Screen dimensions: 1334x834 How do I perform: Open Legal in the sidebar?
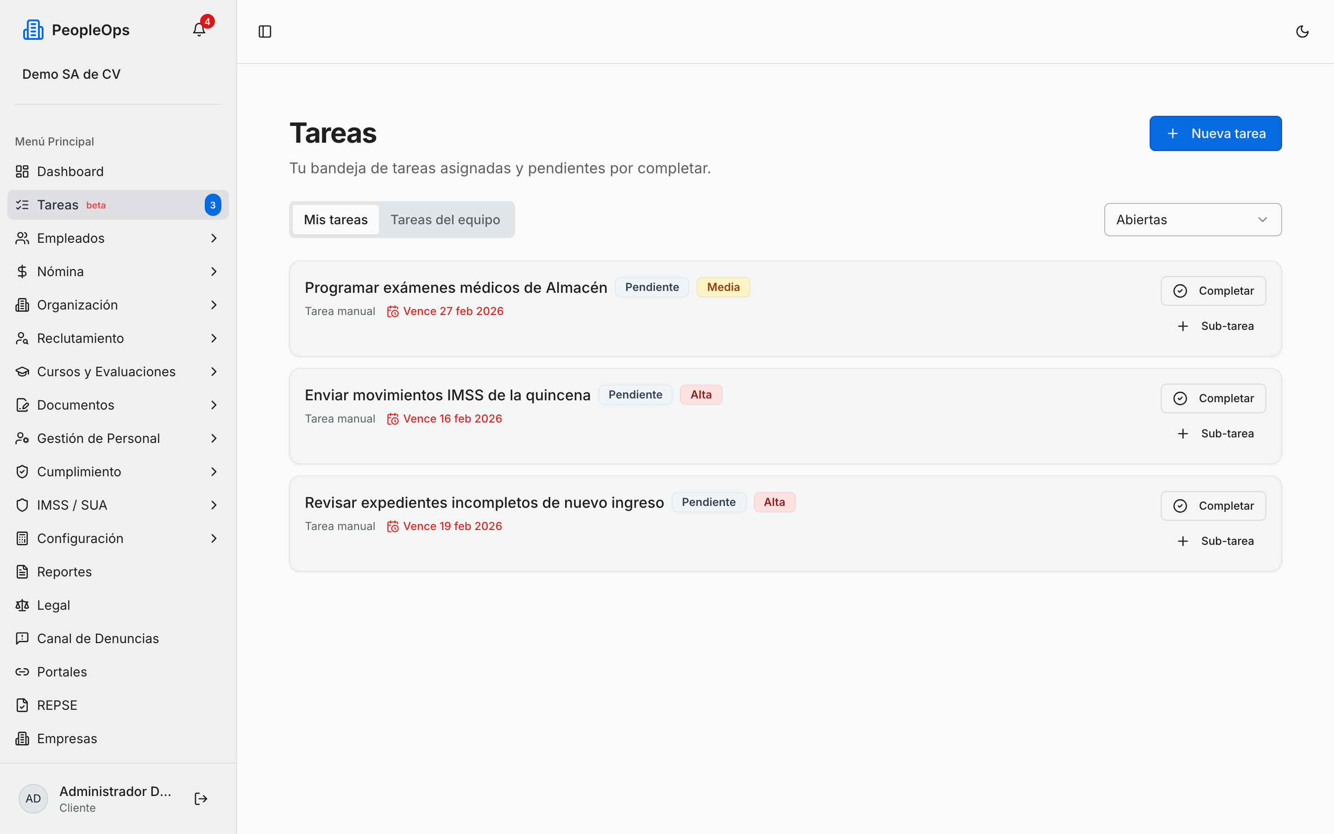[x=118, y=605]
